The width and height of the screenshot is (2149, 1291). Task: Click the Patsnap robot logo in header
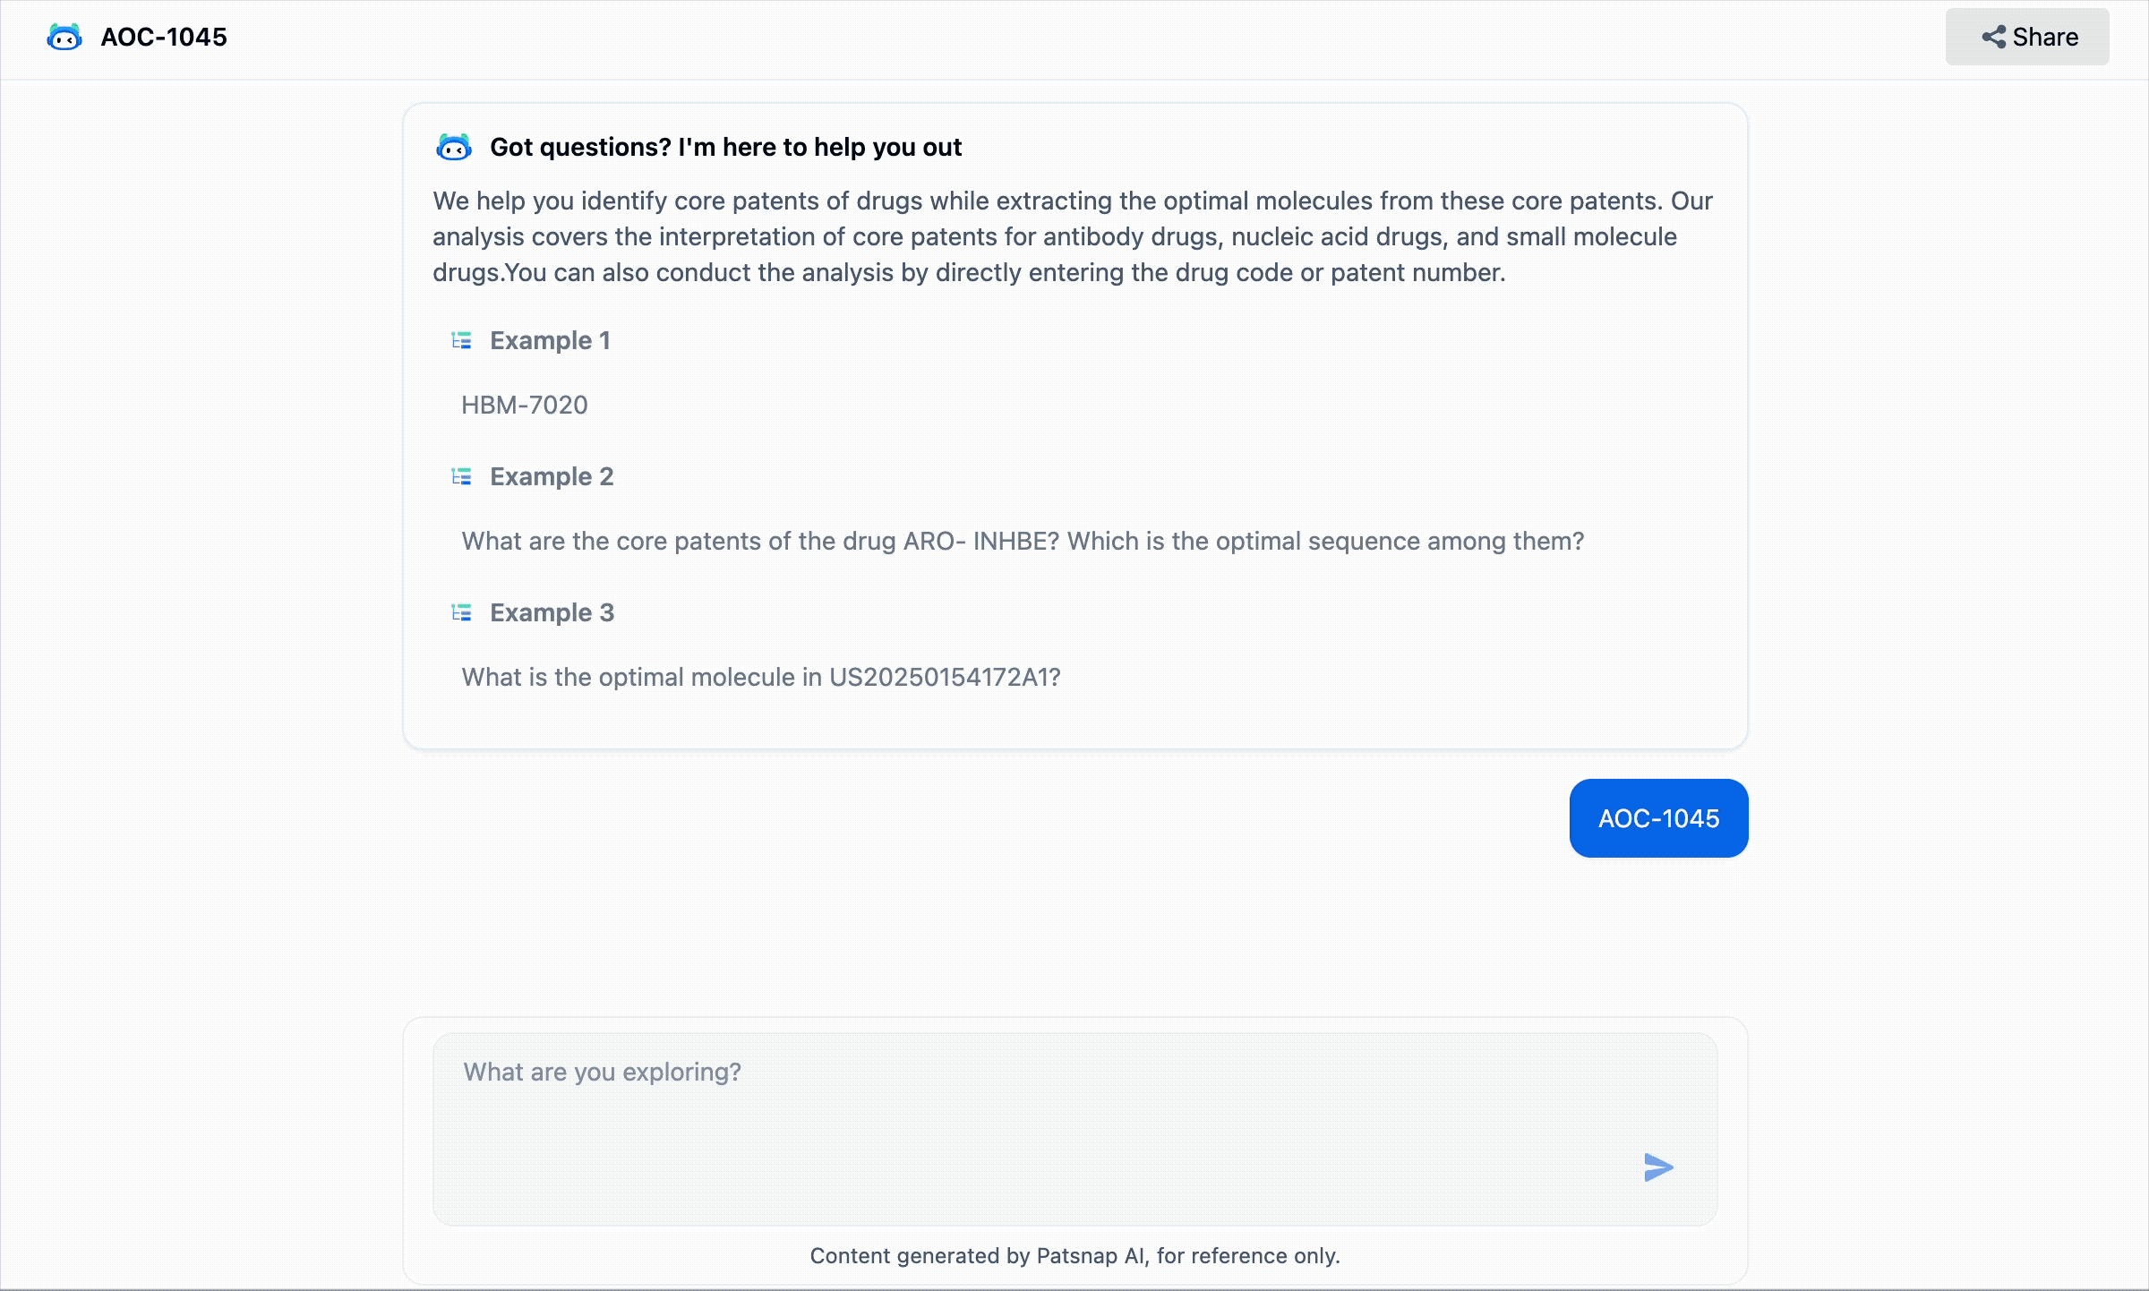coord(64,38)
